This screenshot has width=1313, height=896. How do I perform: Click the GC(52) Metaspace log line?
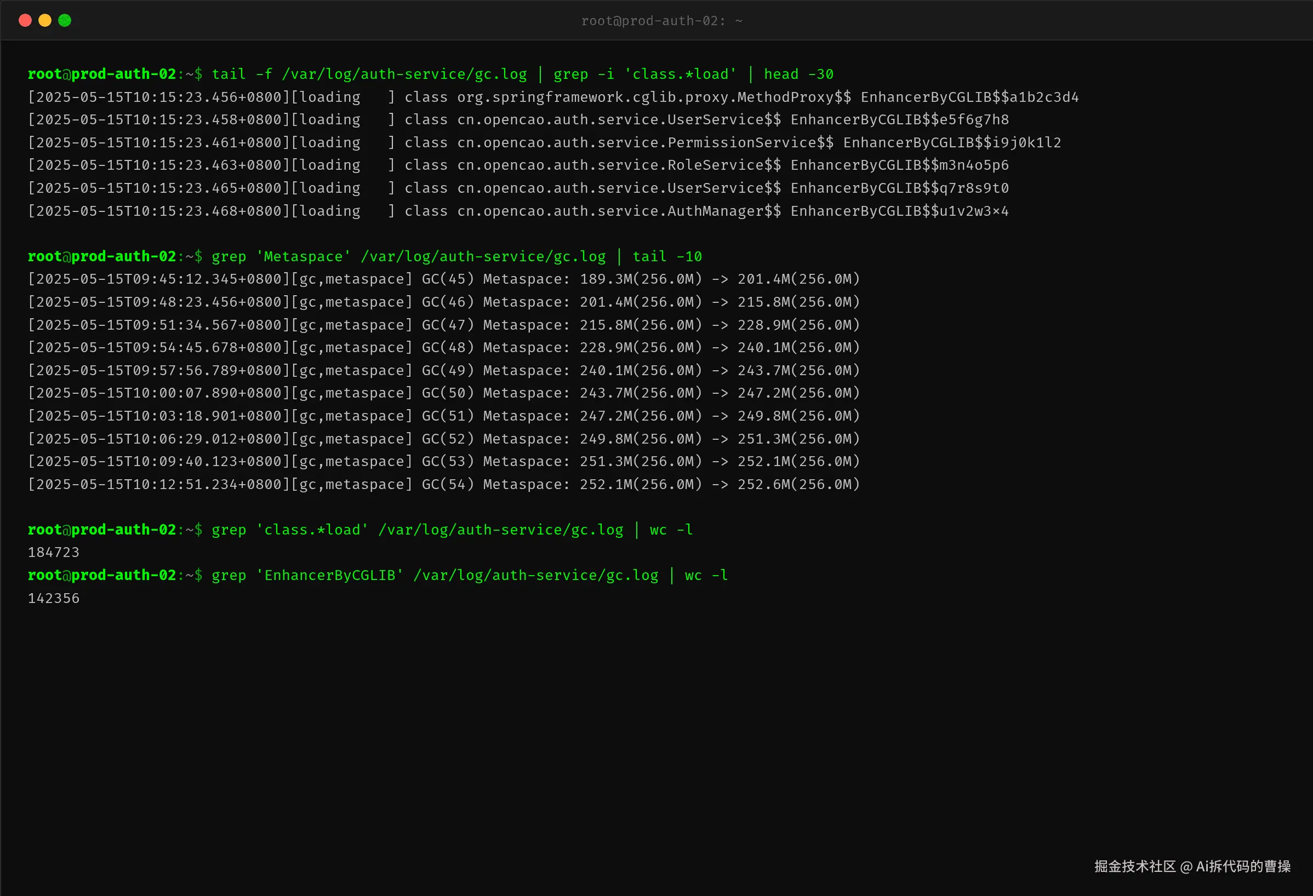(444, 439)
